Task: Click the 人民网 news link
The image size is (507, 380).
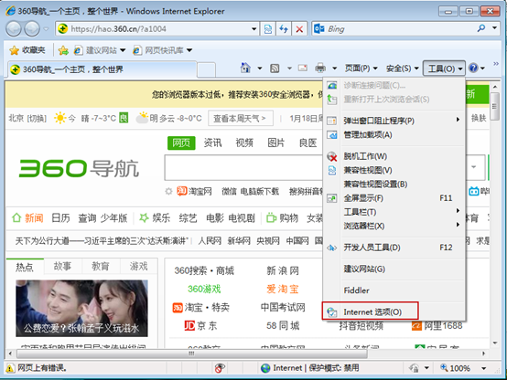Action: [x=210, y=241]
